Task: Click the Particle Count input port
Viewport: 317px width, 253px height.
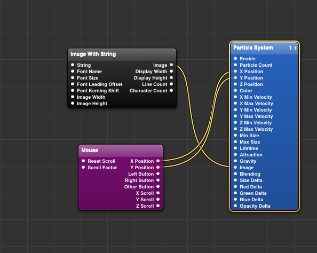Action: coord(235,65)
